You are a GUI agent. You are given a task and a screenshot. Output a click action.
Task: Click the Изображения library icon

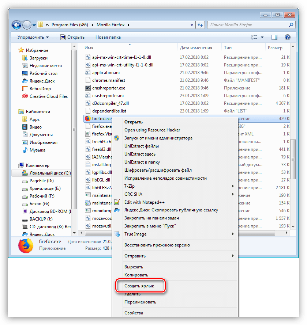coord(25,142)
